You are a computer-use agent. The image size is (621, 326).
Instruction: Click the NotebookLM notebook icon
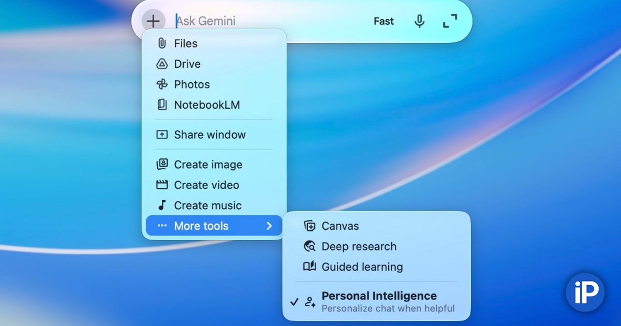click(x=162, y=105)
